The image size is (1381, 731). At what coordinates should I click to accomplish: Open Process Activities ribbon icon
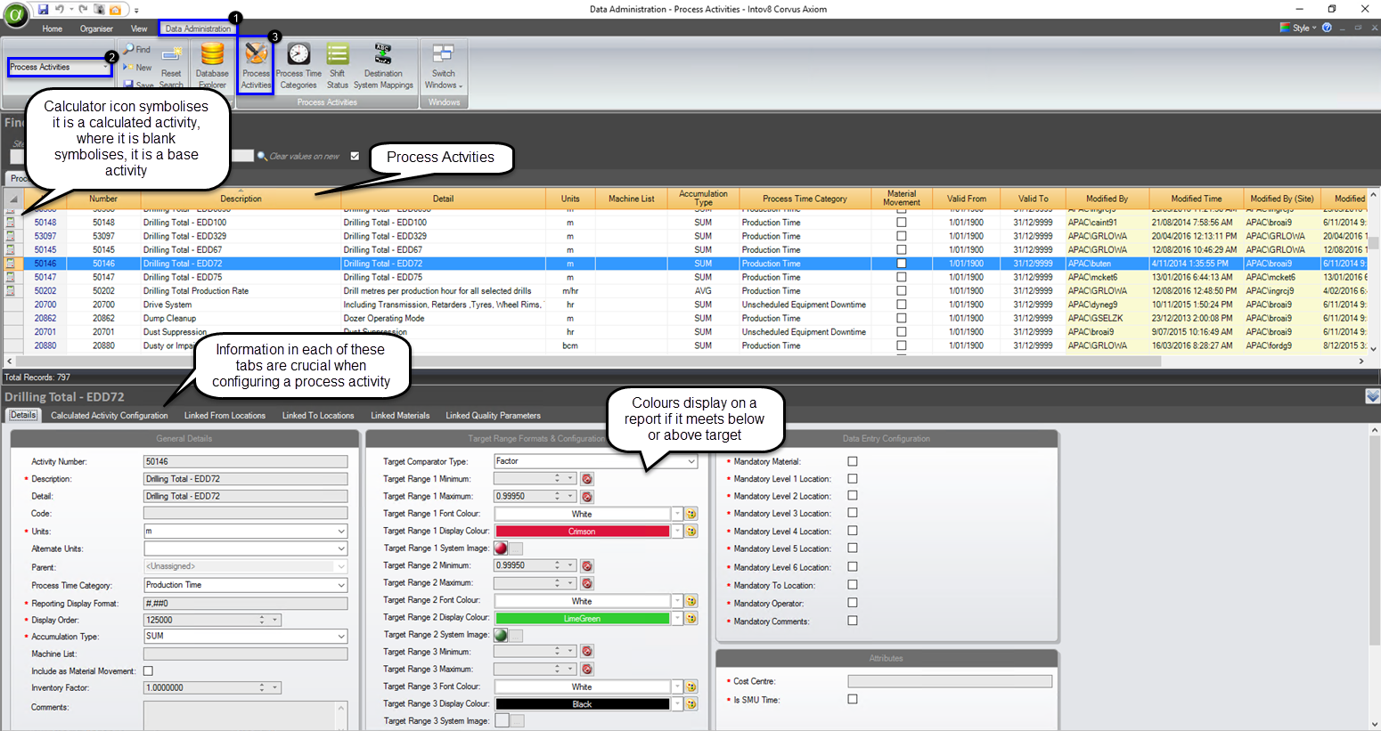256,65
